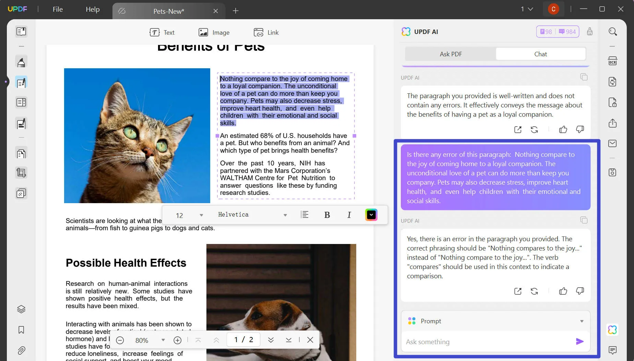Share the document via the share icon
This screenshot has width=634, height=361.
(x=613, y=123)
